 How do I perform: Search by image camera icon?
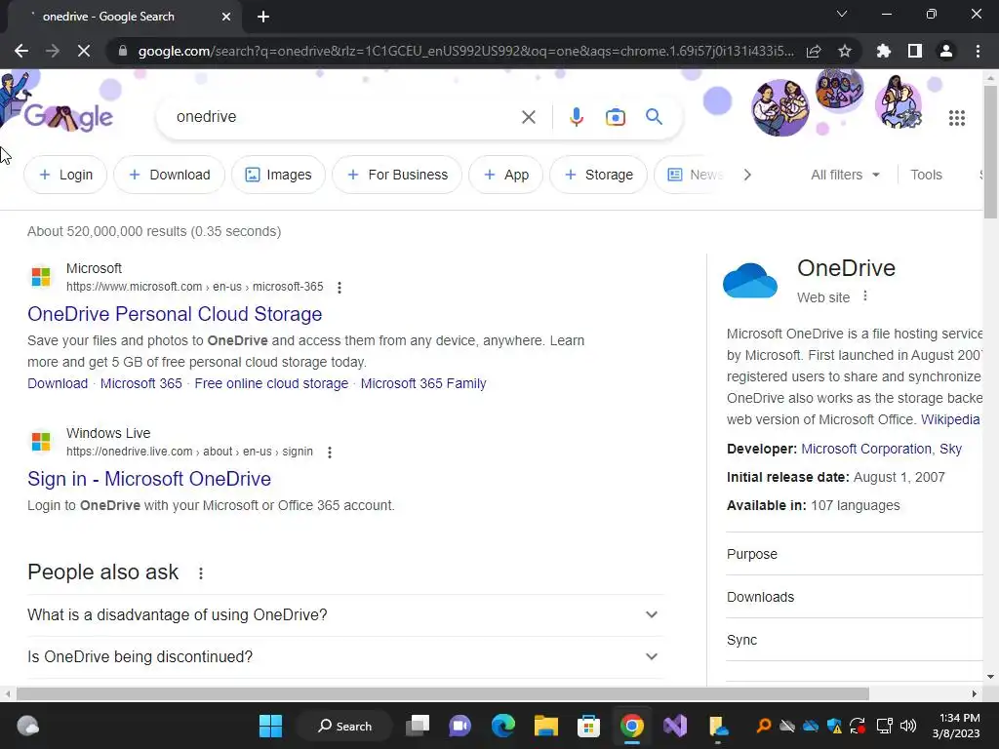pos(615,117)
